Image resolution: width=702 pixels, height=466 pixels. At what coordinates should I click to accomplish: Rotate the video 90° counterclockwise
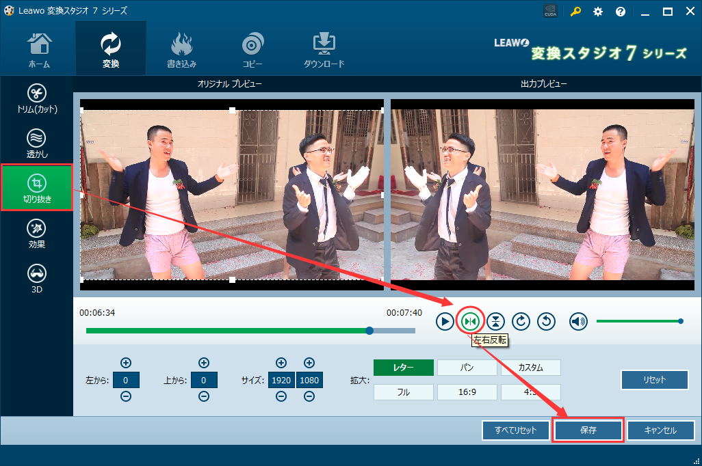[x=546, y=321]
